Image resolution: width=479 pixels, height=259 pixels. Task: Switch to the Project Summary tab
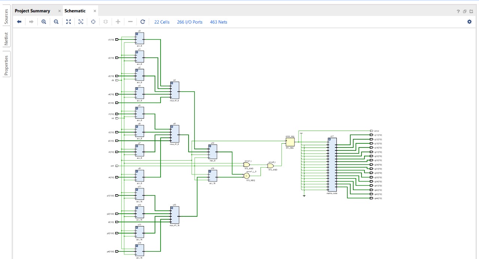(x=32, y=11)
